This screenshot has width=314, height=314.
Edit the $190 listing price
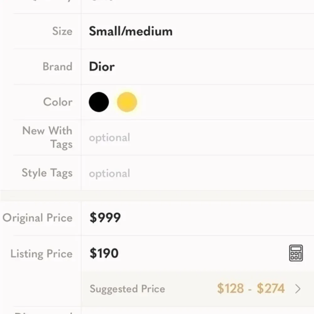click(x=104, y=253)
